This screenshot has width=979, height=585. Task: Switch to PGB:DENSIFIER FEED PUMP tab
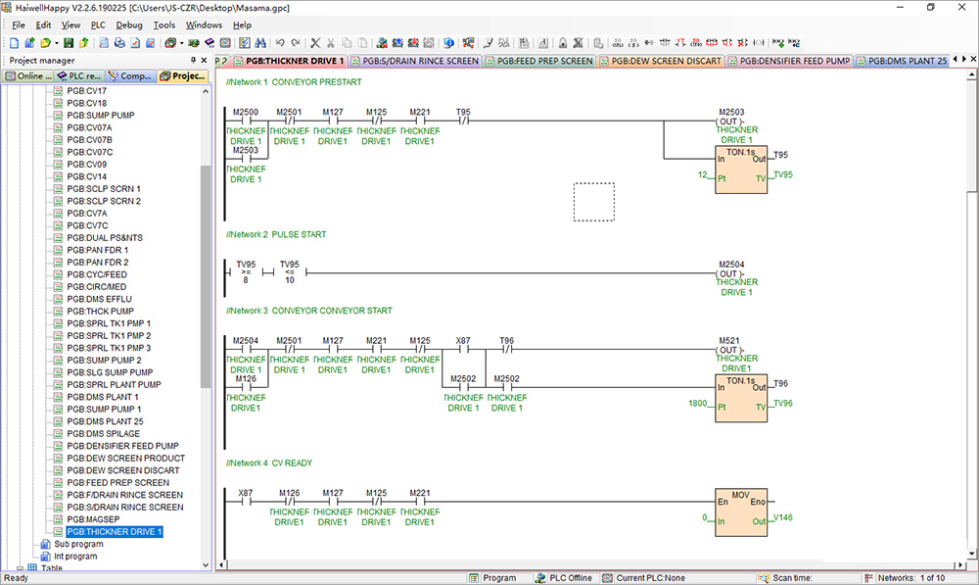(789, 61)
